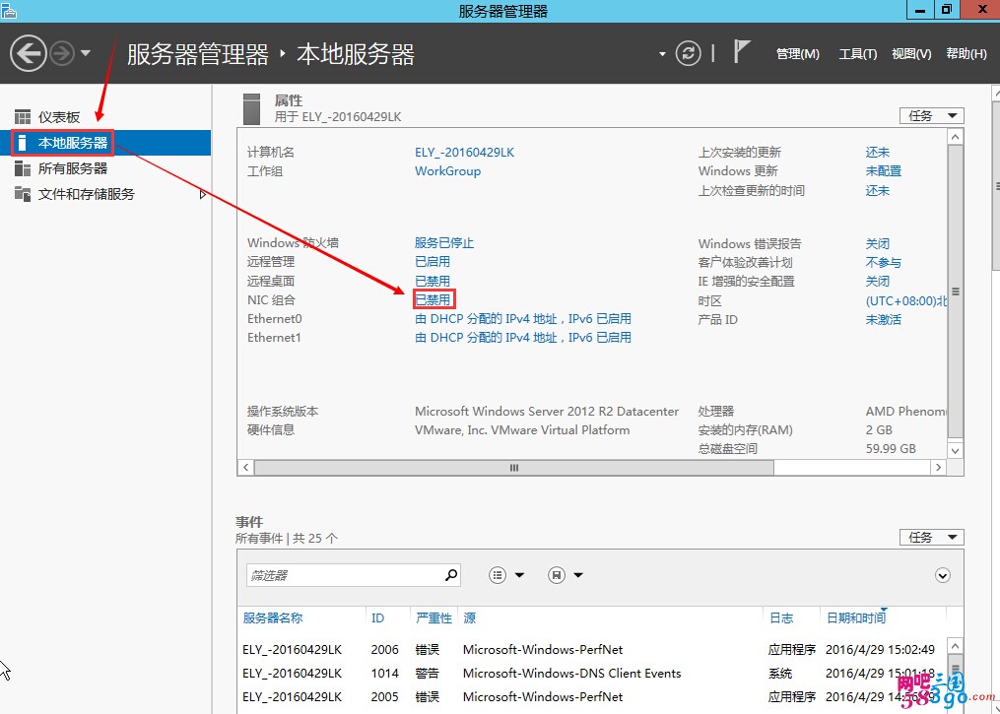Screen dimensions: 1000x714
Task: Click the properties pane scroll-up arrow
Action: point(955,137)
